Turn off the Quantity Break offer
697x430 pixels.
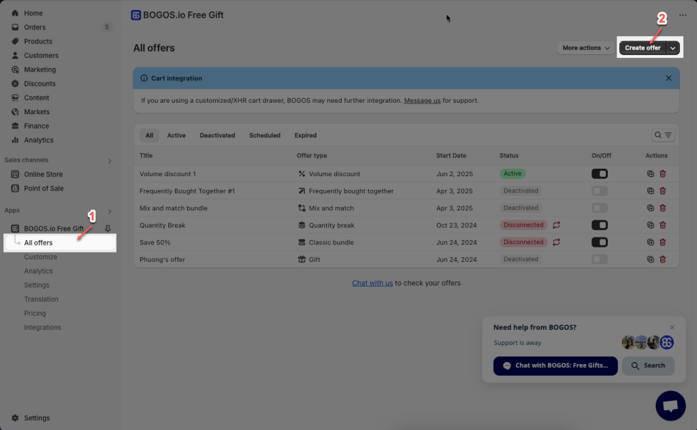(599, 225)
